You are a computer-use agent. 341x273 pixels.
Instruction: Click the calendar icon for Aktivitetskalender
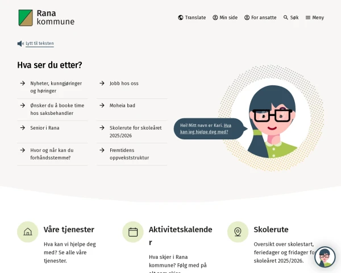tap(133, 232)
